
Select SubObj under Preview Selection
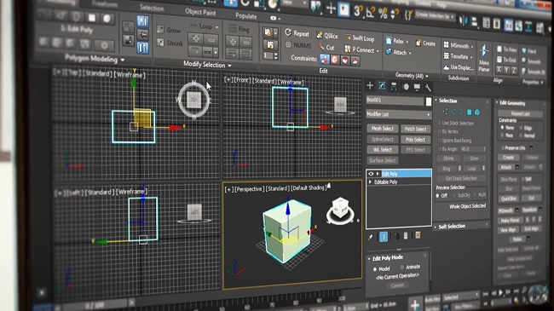pos(454,195)
